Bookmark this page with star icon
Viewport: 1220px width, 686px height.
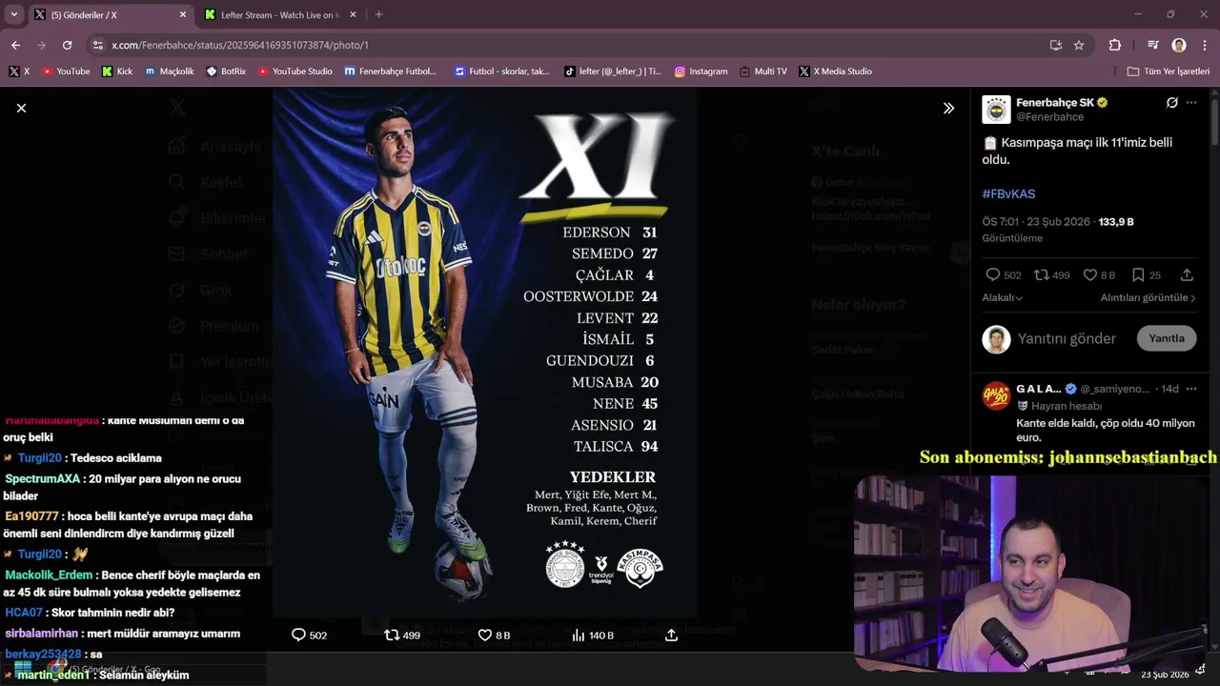pos(1079,45)
